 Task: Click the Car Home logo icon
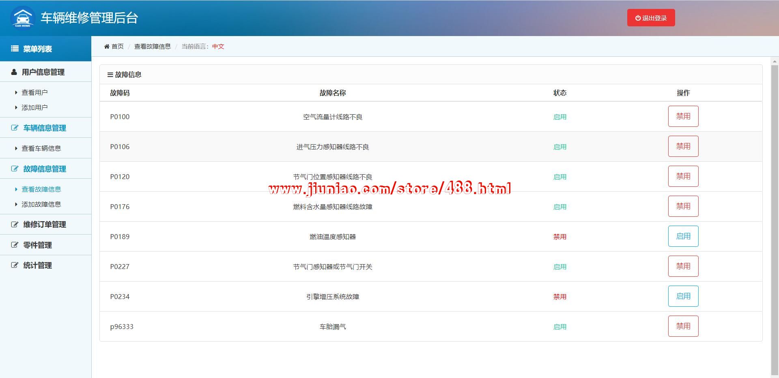23,18
